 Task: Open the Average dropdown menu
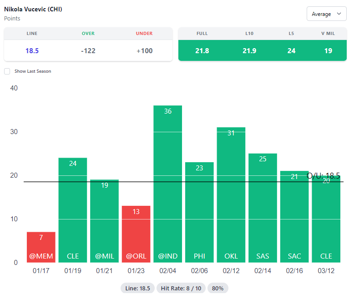coord(326,14)
